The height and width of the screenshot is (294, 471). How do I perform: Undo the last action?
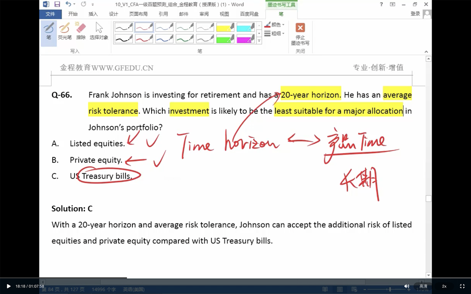tap(69, 4)
